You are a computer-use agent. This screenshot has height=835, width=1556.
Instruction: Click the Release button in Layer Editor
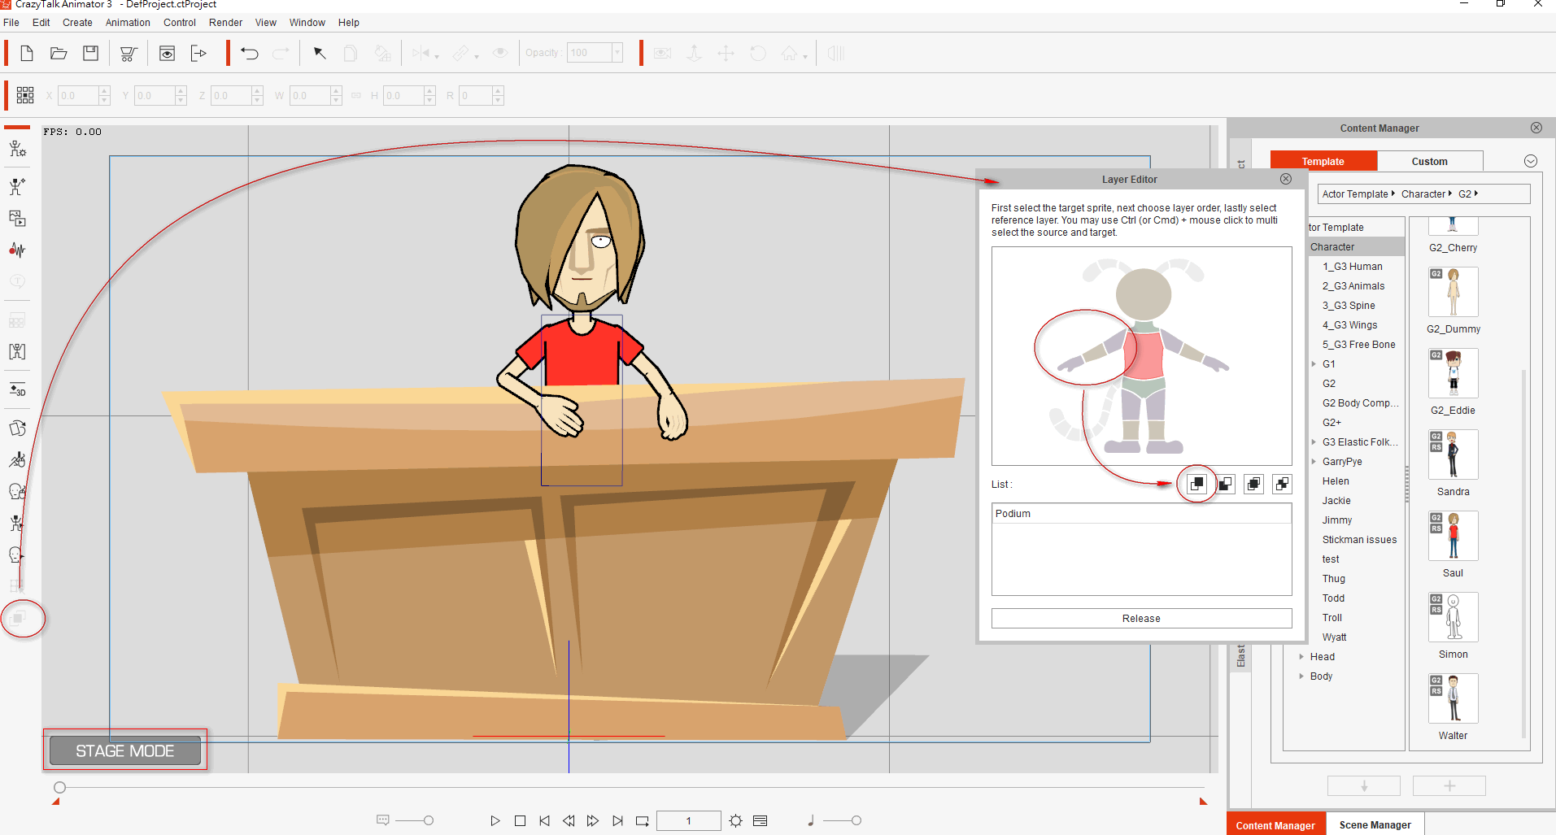(x=1141, y=619)
